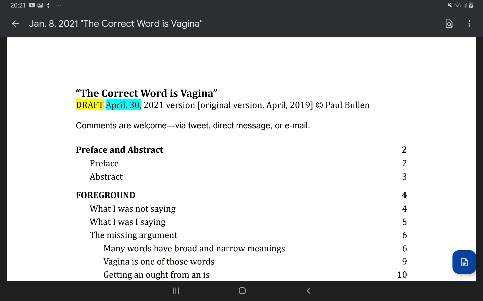This screenshot has height=301, width=483.
Task: Tap the blue document floating button
Action: [x=464, y=262]
